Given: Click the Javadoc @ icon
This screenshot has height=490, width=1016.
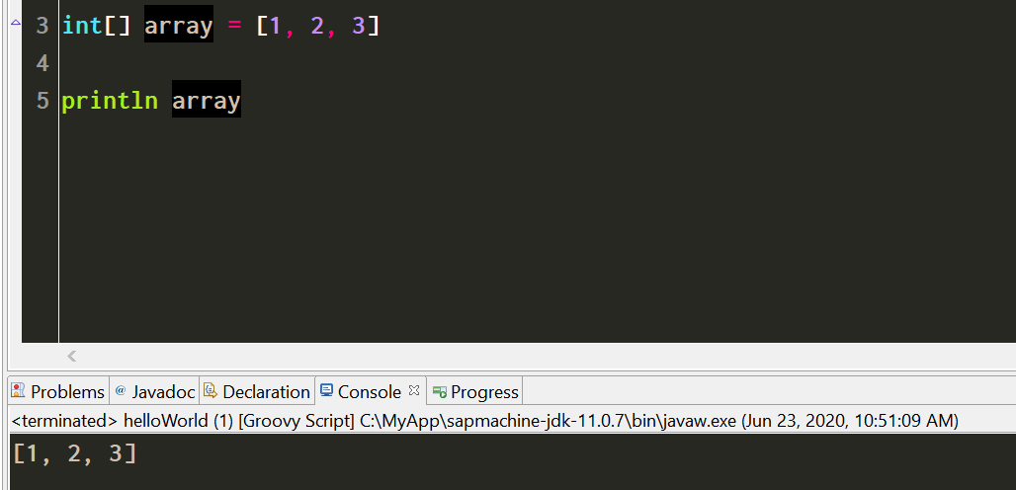Looking at the screenshot, I should [x=120, y=390].
